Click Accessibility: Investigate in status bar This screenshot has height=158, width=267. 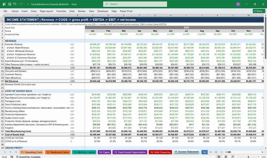pyautogui.click(x=28, y=157)
